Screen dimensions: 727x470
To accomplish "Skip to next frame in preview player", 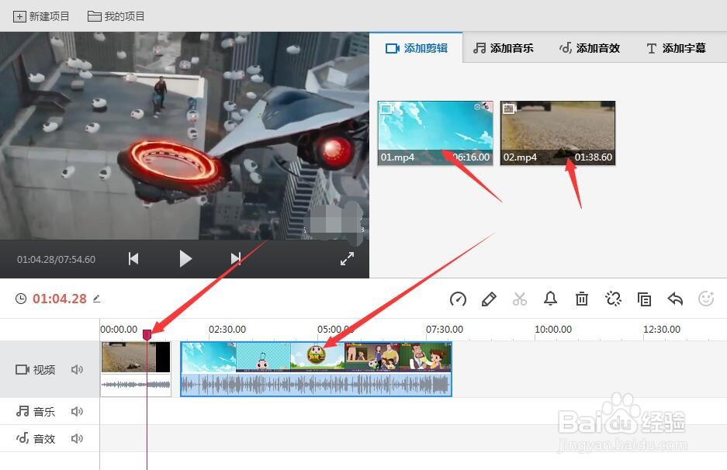I will coord(236,258).
